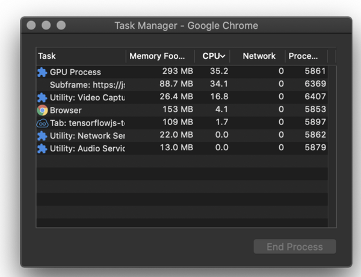
Task: Maximize the Task Manager window
Action: pos(61,25)
